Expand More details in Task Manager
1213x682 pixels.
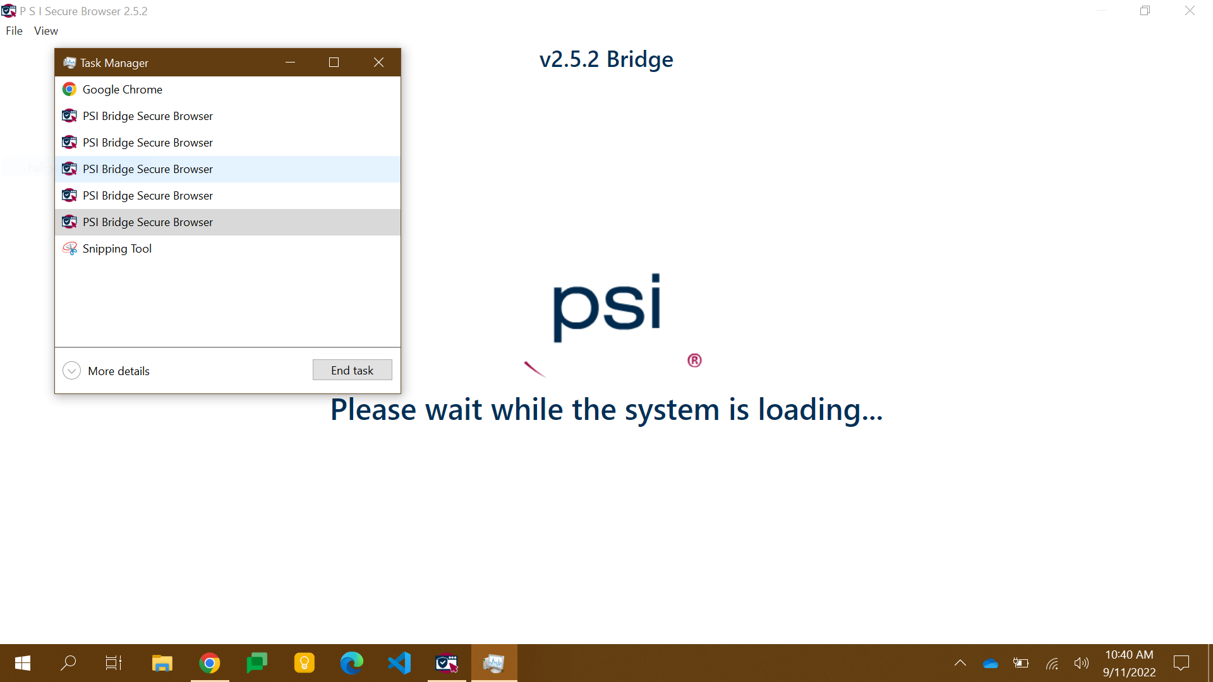click(x=107, y=371)
